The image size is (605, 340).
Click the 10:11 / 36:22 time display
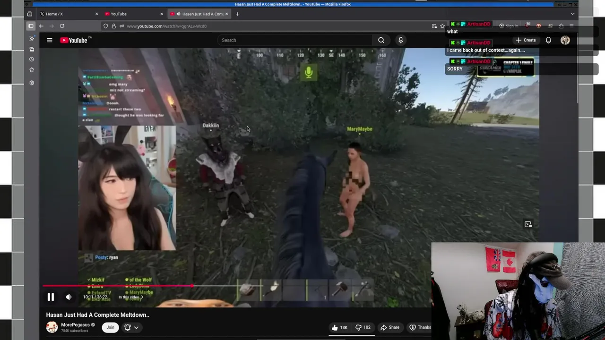tap(95, 297)
